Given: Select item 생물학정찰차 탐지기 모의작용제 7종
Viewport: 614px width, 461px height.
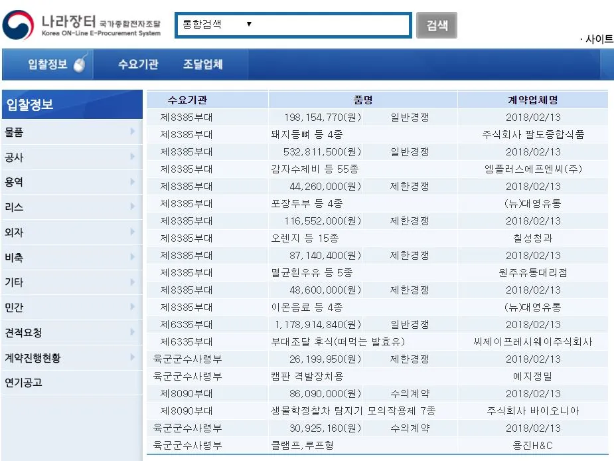Looking at the screenshot, I should click(x=353, y=411).
